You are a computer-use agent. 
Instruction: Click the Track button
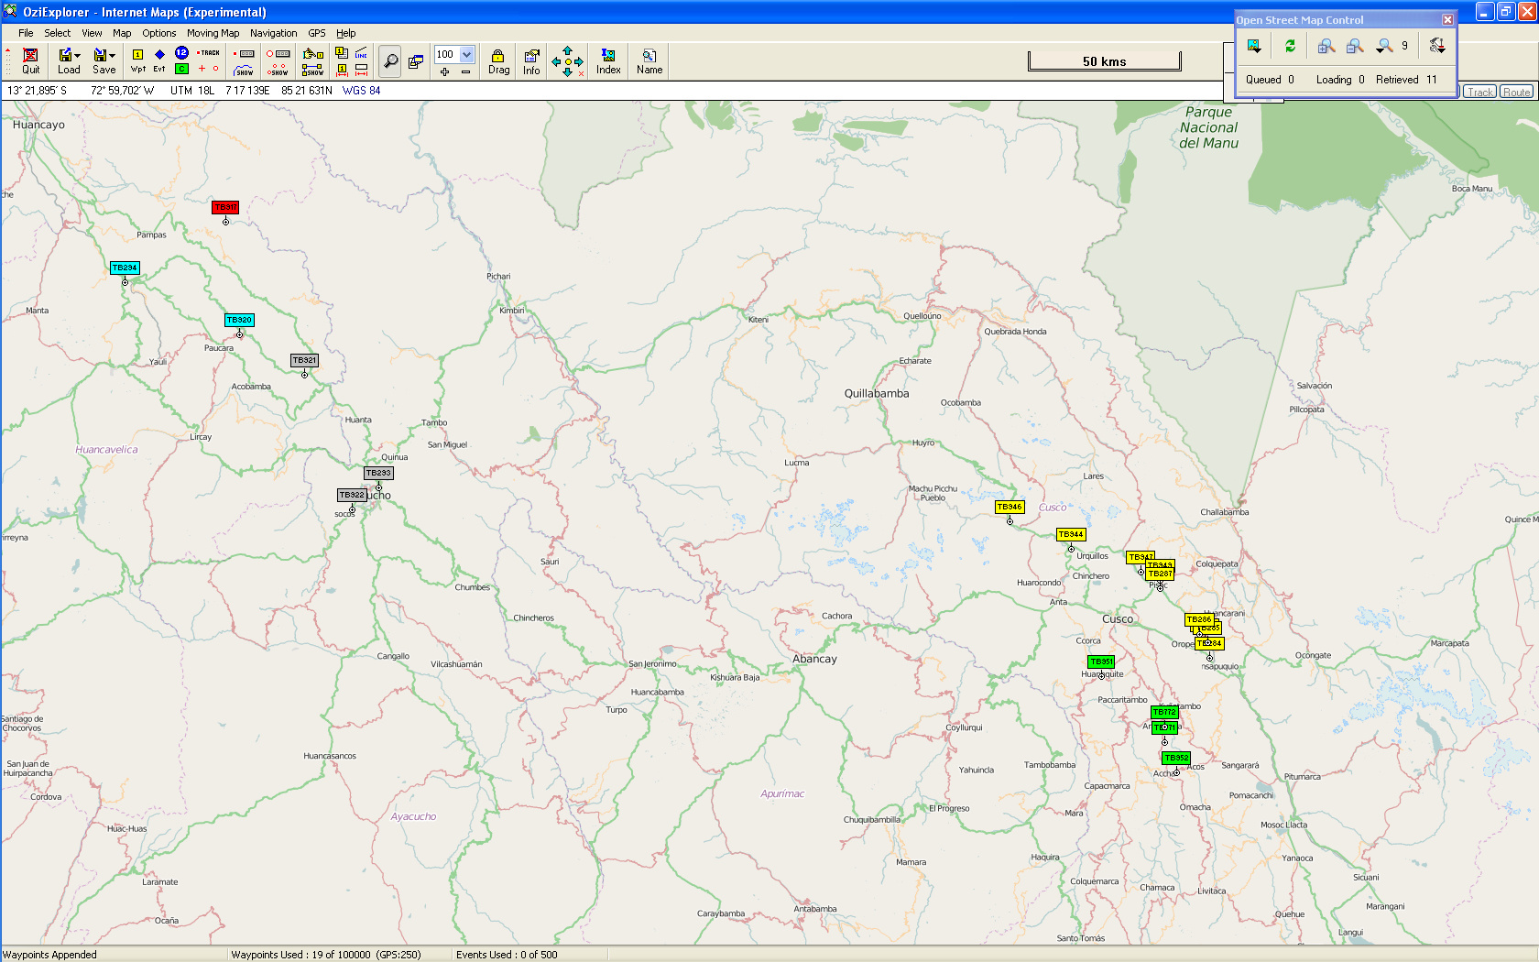pos(1479,92)
